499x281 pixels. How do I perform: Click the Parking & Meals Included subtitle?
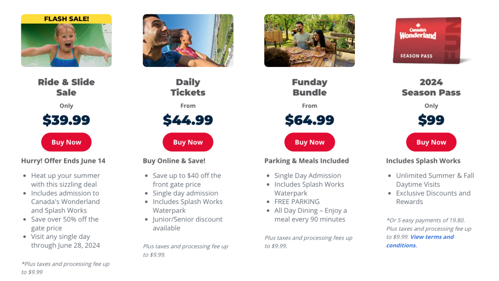(306, 161)
